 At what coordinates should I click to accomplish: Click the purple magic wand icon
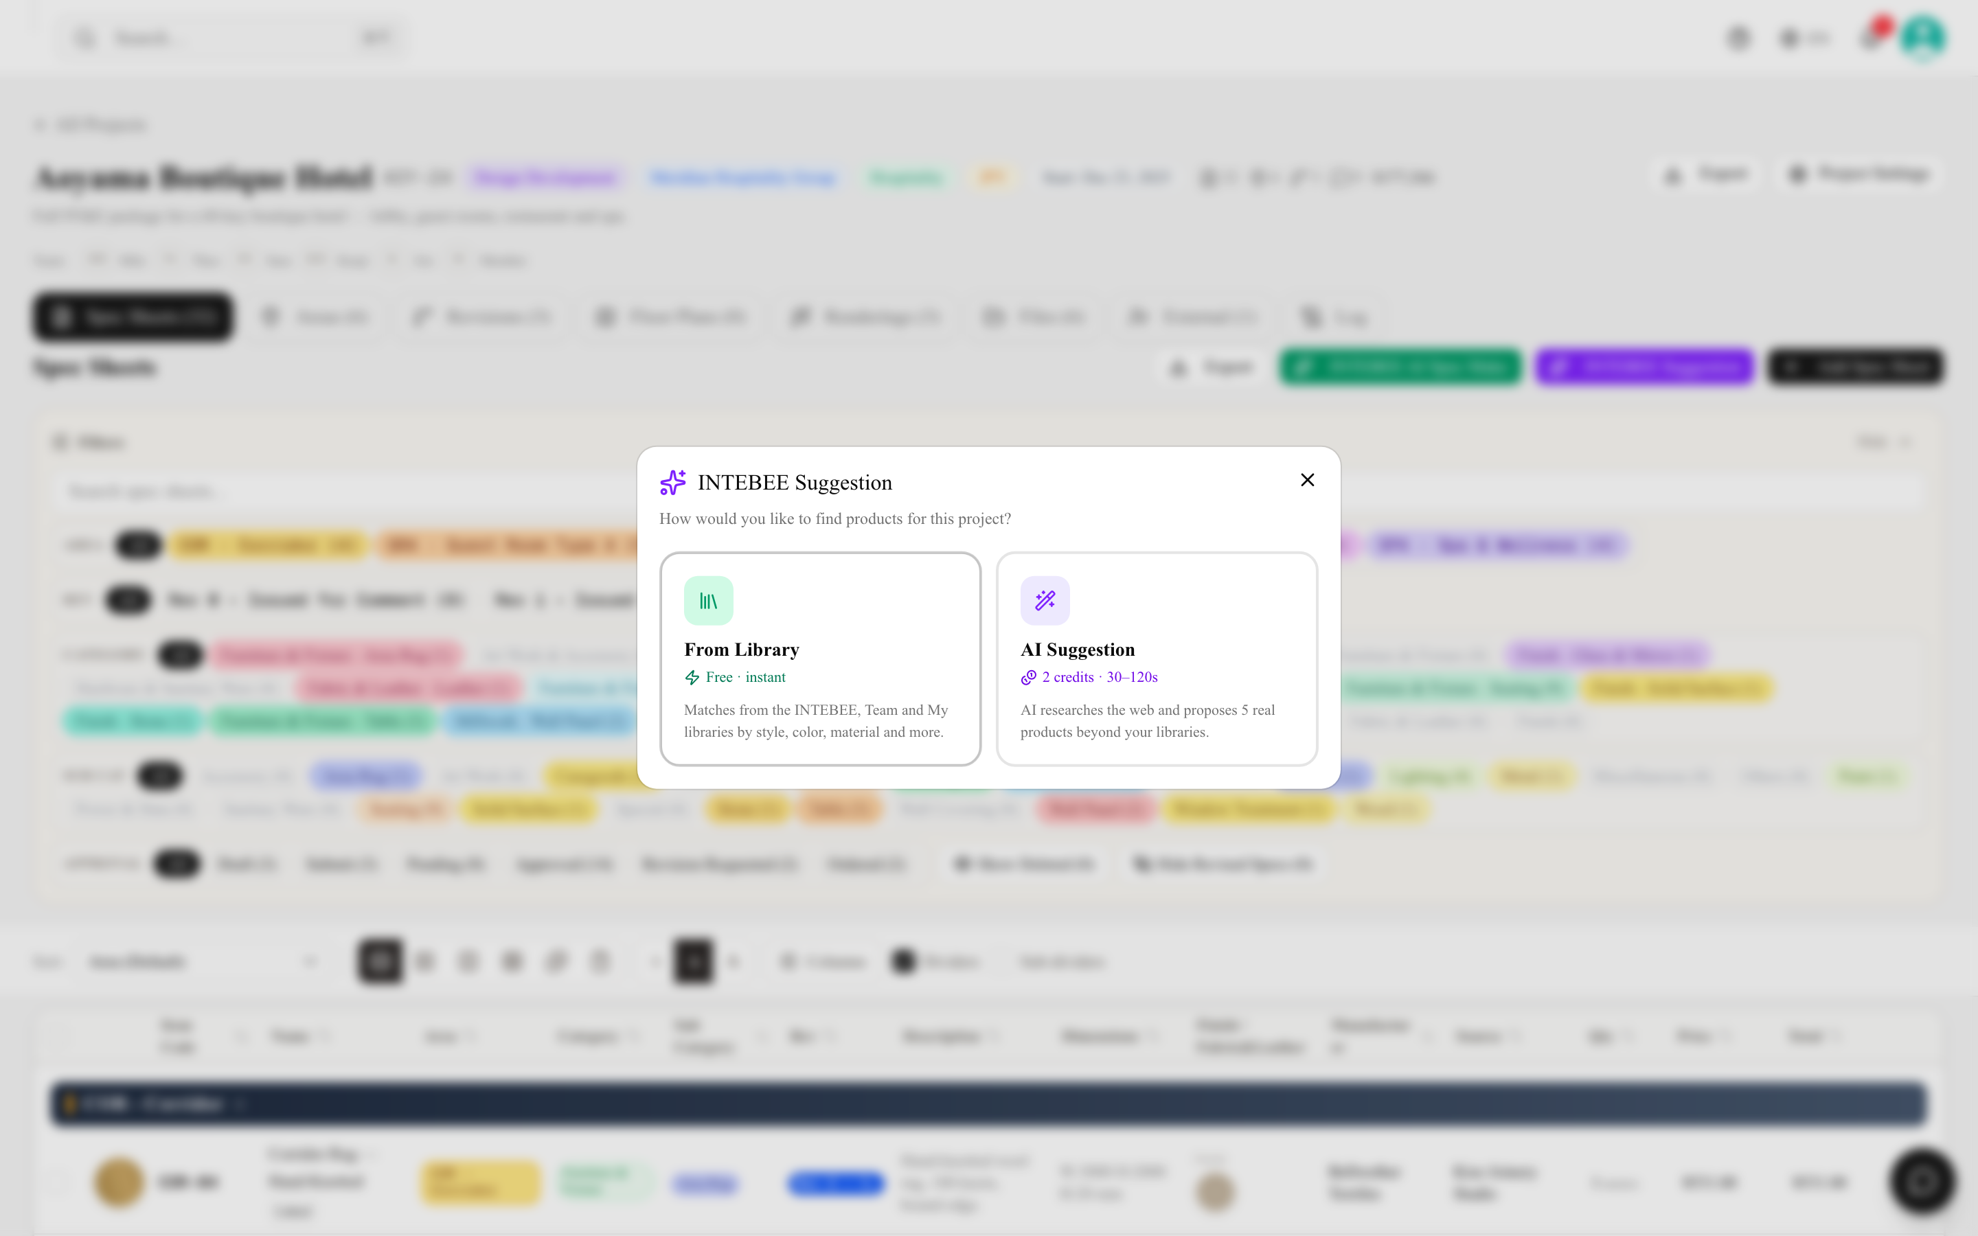tap(1045, 601)
